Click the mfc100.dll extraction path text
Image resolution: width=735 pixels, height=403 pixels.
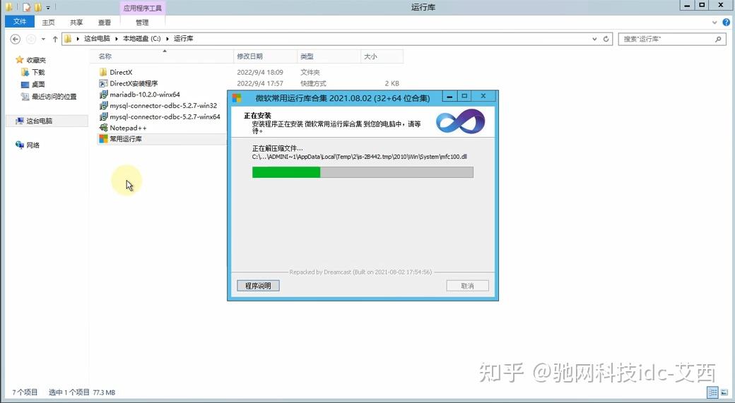pyautogui.click(x=360, y=157)
